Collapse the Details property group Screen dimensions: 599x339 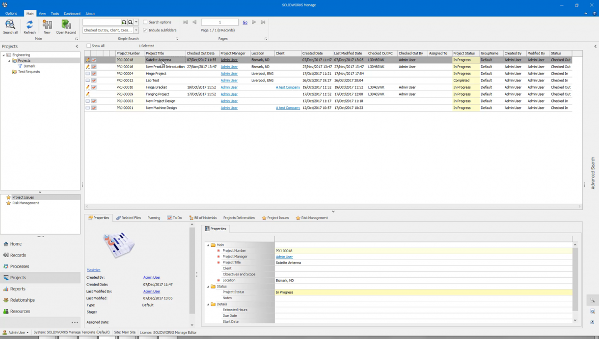coord(208,304)
